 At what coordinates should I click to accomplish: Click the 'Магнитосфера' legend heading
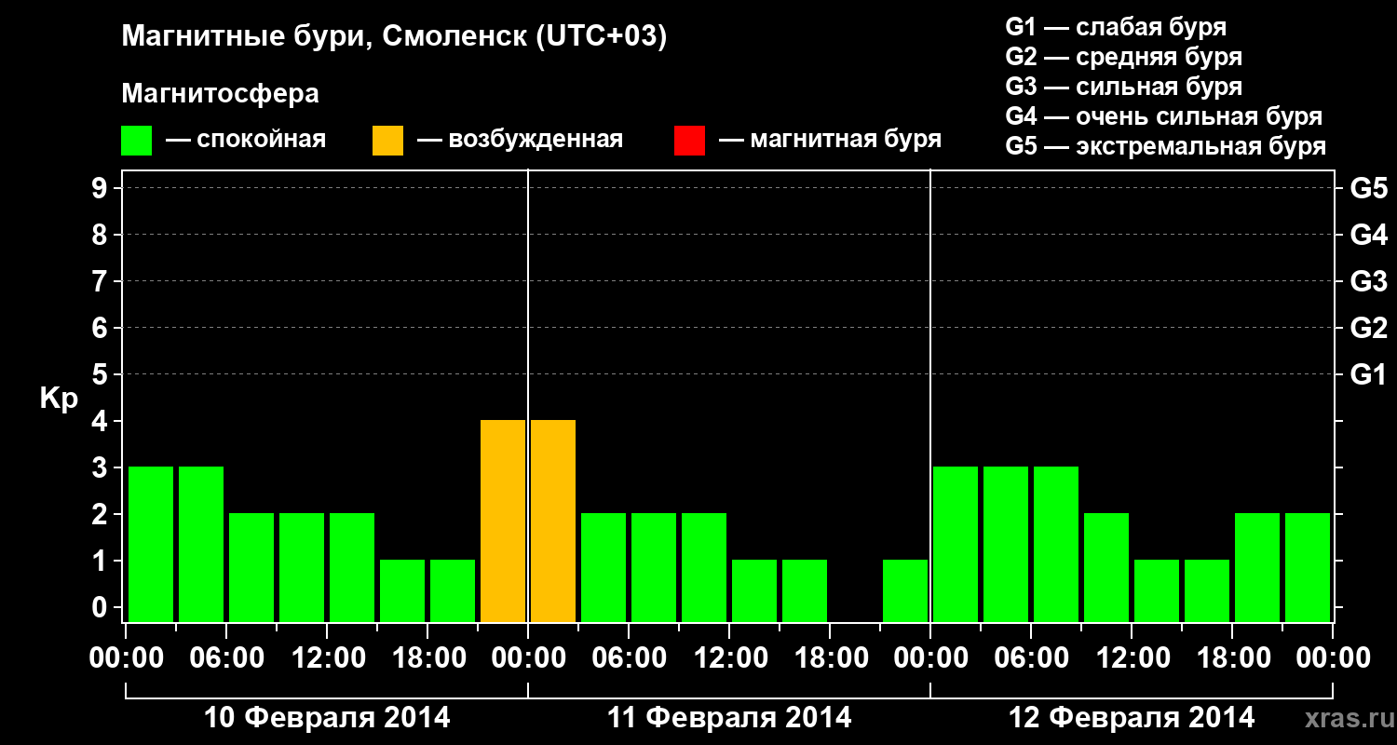[x=221, y=94]
